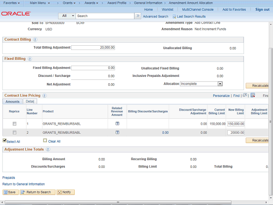
Task: Expand the Favorites menu
Action: click(x=12, y=3)
